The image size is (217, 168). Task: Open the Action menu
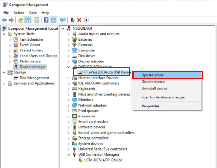[19, 13]
